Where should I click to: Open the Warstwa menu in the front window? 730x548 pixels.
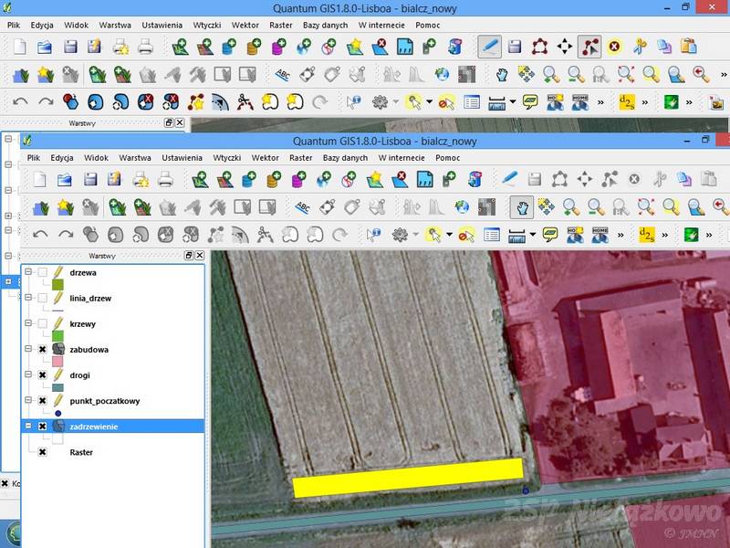[135, 158]
